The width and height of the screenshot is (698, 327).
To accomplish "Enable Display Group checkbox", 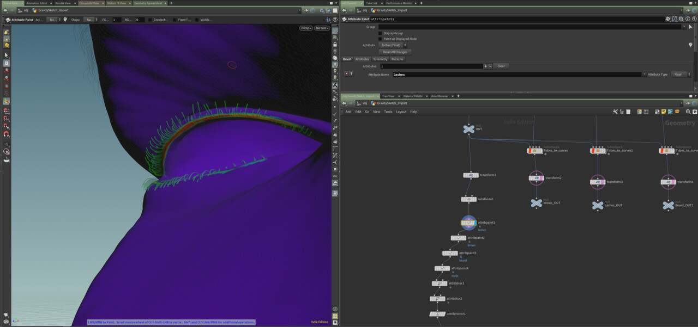I will coord(380,33).
